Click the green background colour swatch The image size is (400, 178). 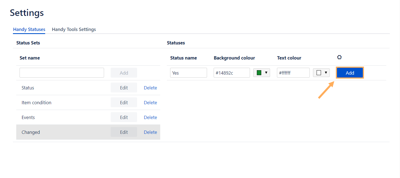pos(259,73)
